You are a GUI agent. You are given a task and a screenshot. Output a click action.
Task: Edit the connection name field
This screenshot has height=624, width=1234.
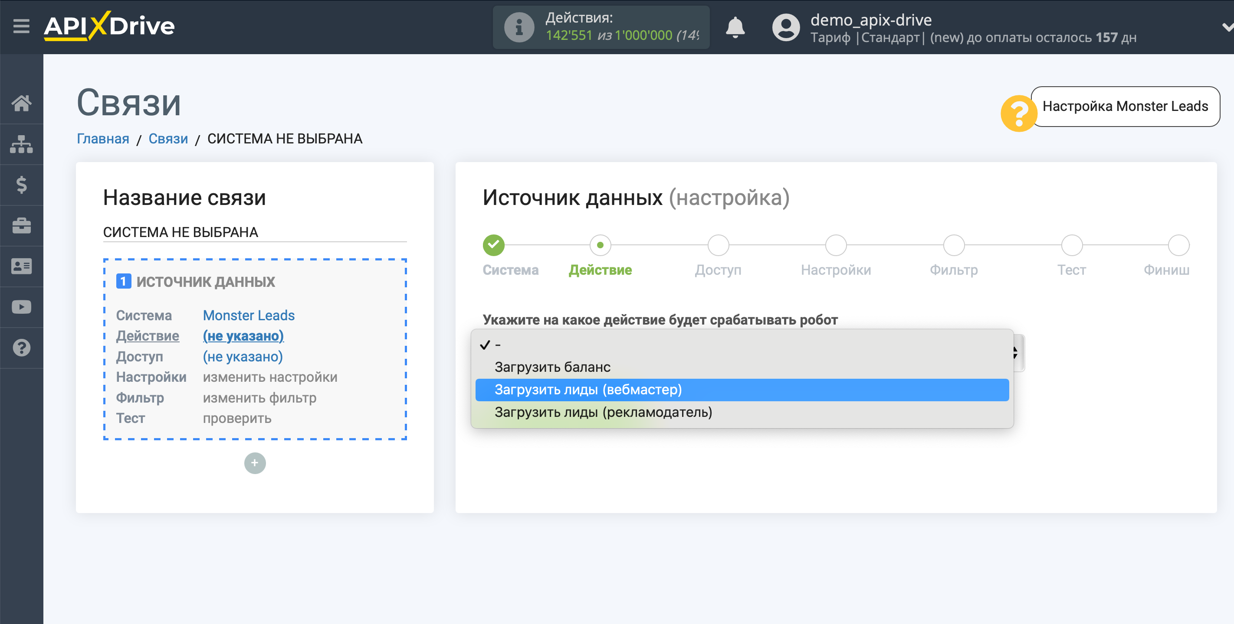tap(255, 232)
